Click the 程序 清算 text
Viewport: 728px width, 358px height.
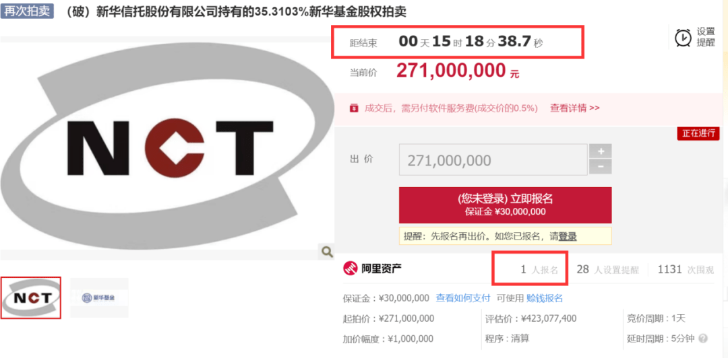[507, 338]
